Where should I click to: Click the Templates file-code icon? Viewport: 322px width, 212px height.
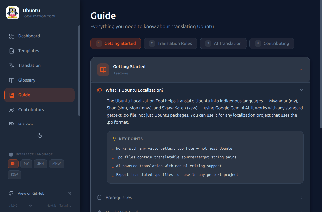coord(12,51)
